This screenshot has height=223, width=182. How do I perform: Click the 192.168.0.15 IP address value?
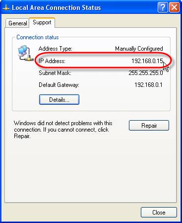(x=147, y=61)
